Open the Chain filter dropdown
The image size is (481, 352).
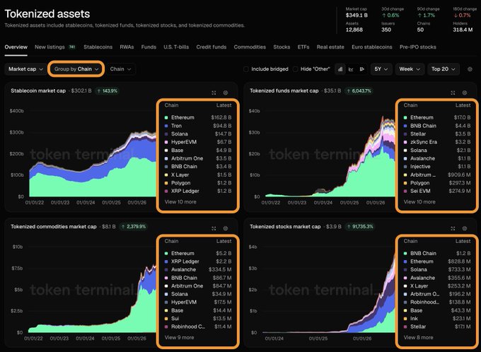pos(120,69)
